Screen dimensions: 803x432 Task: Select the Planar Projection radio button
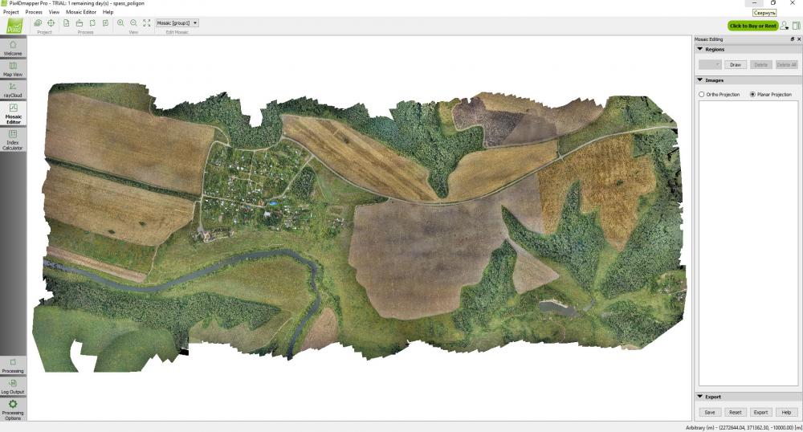click(753, 95)
